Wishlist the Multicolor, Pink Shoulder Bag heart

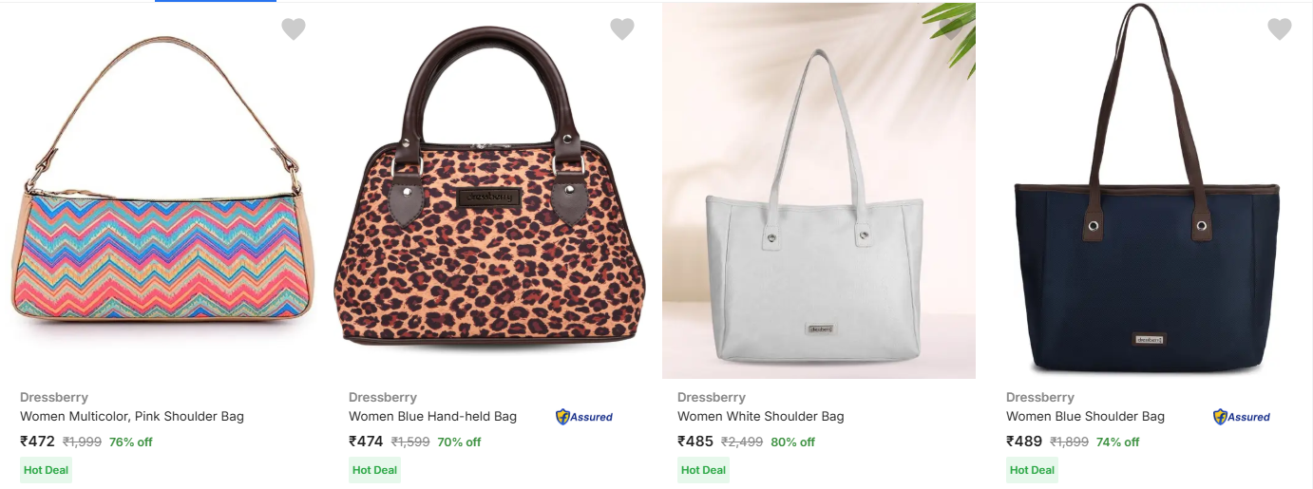pyautogui.click(x=294, y=29)
